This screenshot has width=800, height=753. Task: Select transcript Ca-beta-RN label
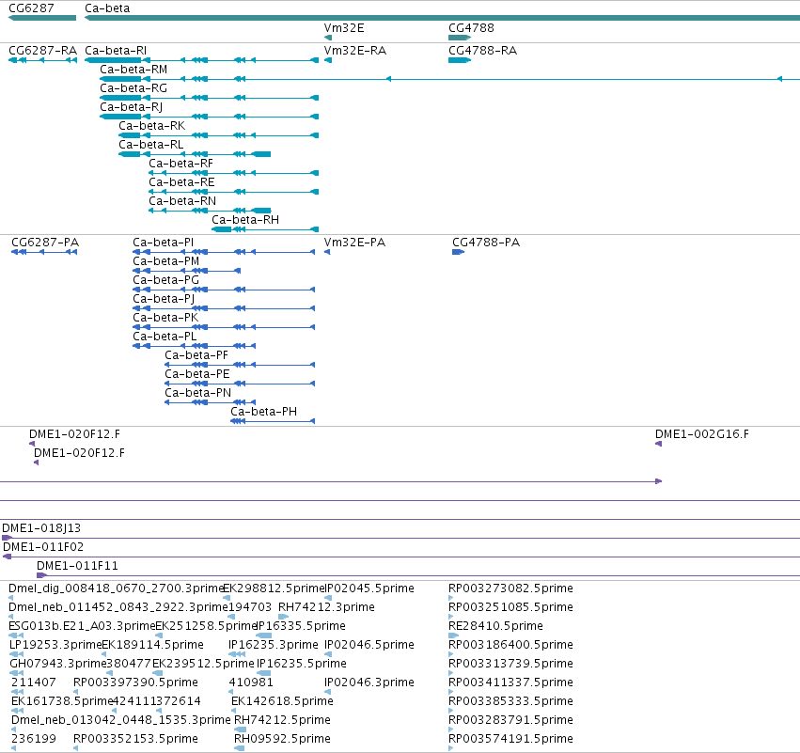coord(182,201)
